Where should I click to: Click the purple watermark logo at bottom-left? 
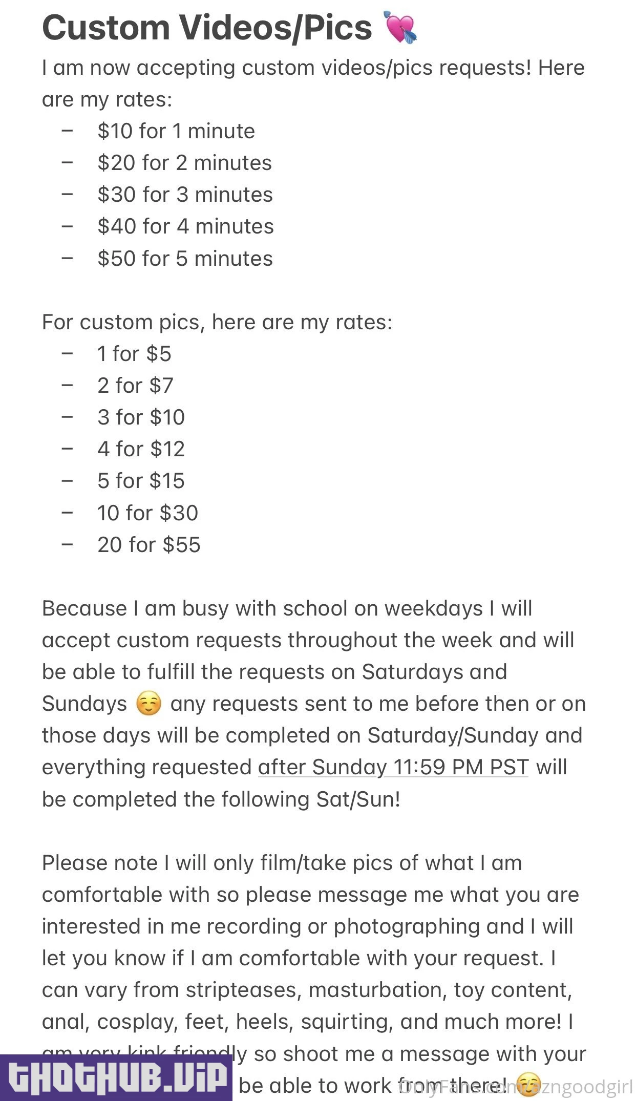(x=116, y=1077)
